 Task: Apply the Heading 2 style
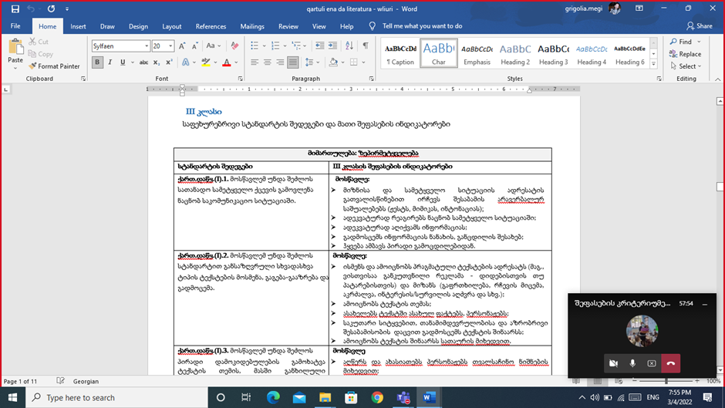click(515, 53)
